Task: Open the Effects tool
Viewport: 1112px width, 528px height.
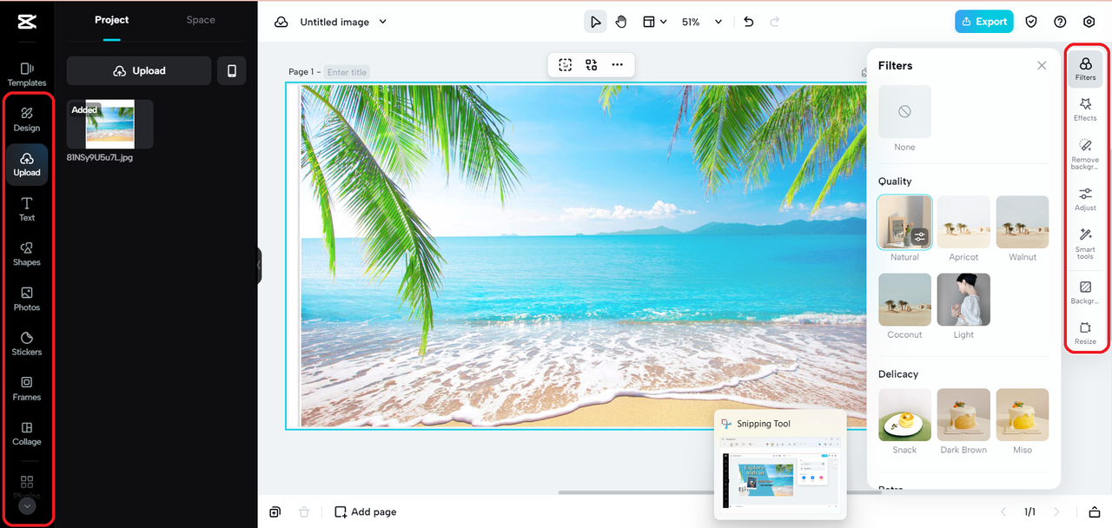Action: tap(1085, 109)
